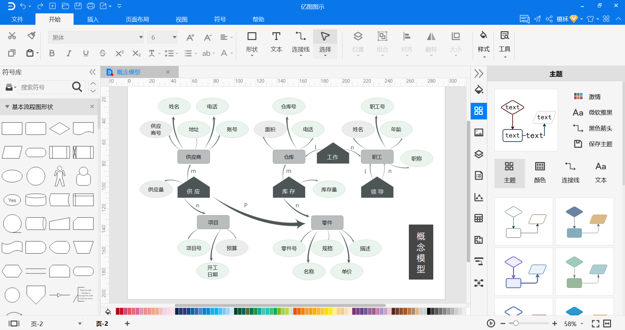The height and width of the screenshot is (330, 625).
Task: Click the fill bucket icon in sidebar
Action: [479, 90]
